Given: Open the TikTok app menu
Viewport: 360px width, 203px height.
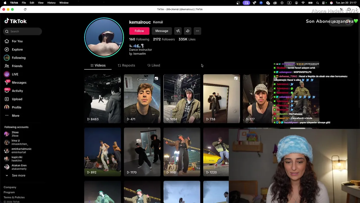Looking at the screenshot, I should click(14, 3).
